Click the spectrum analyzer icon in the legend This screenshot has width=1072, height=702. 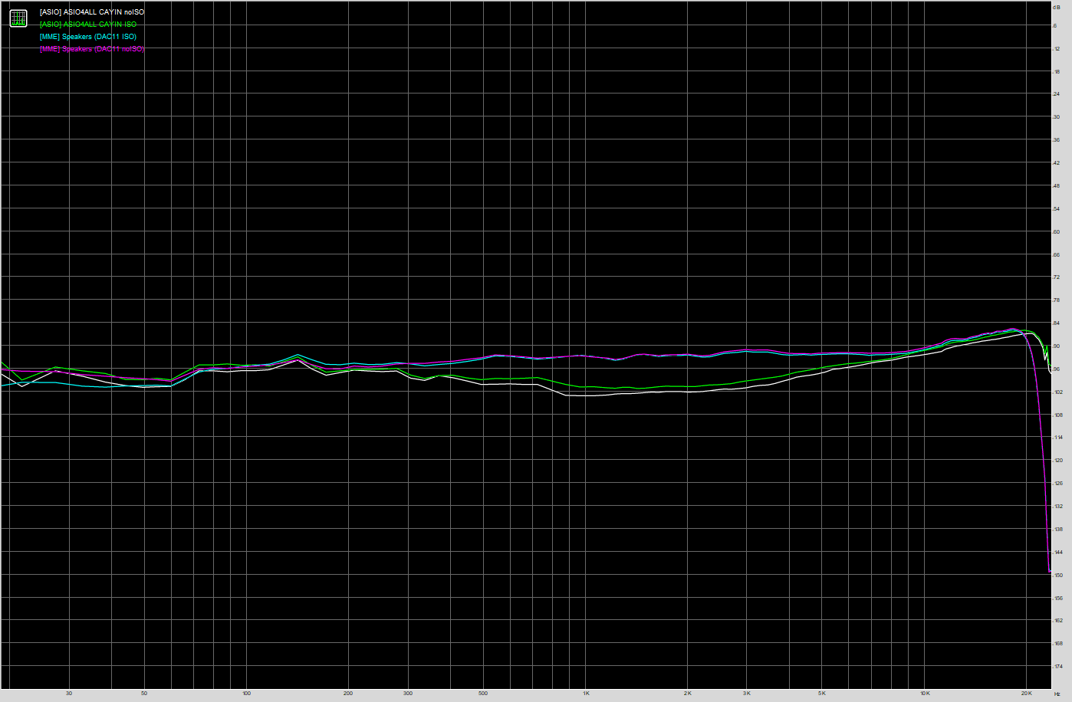pyautogui.click(x=18, y=18)
